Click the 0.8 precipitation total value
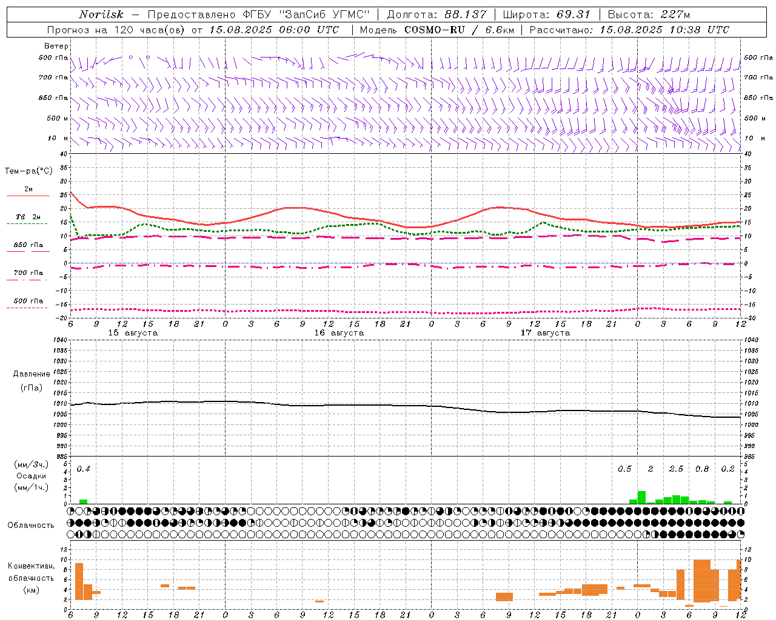 pyautogui.click(x=702, y=469)
